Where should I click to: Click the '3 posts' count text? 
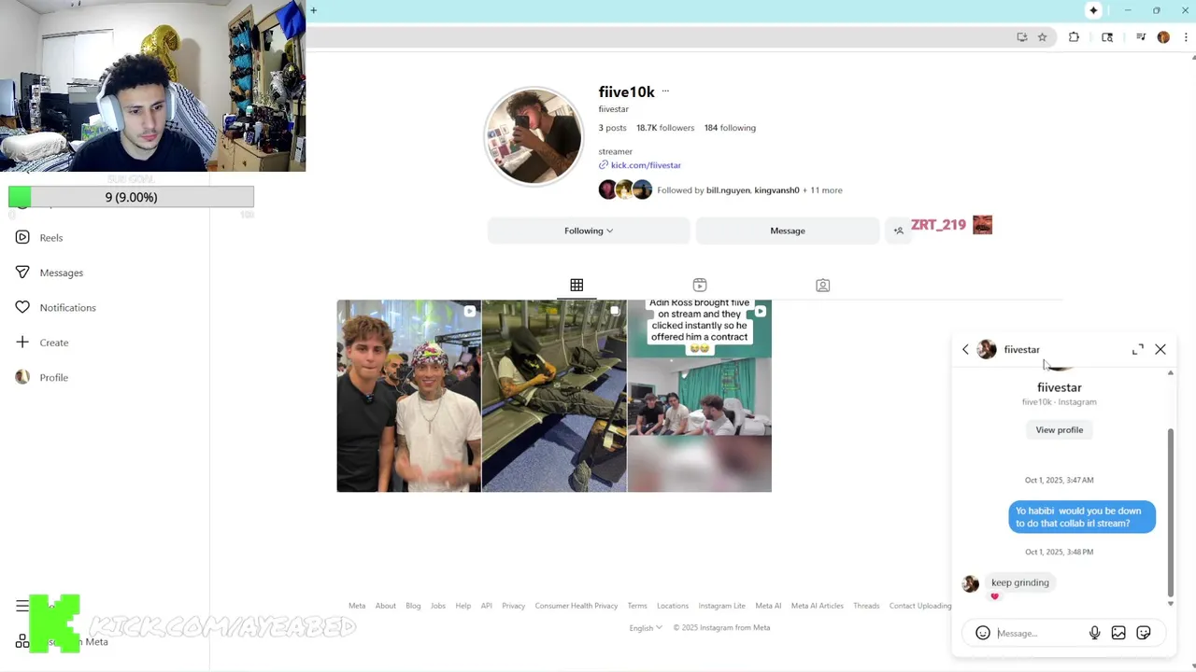(x=613, y=128)
